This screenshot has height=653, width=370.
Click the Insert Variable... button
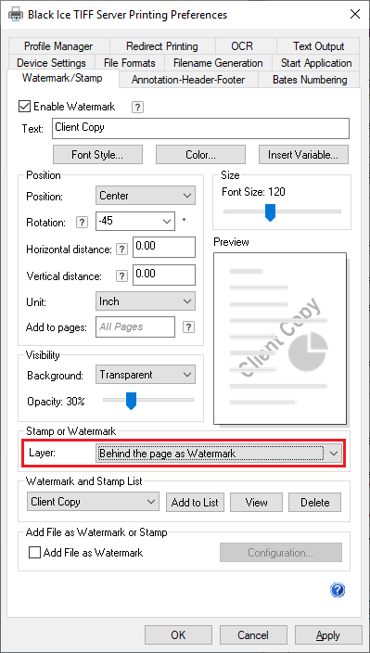click(x=303, y=155)
